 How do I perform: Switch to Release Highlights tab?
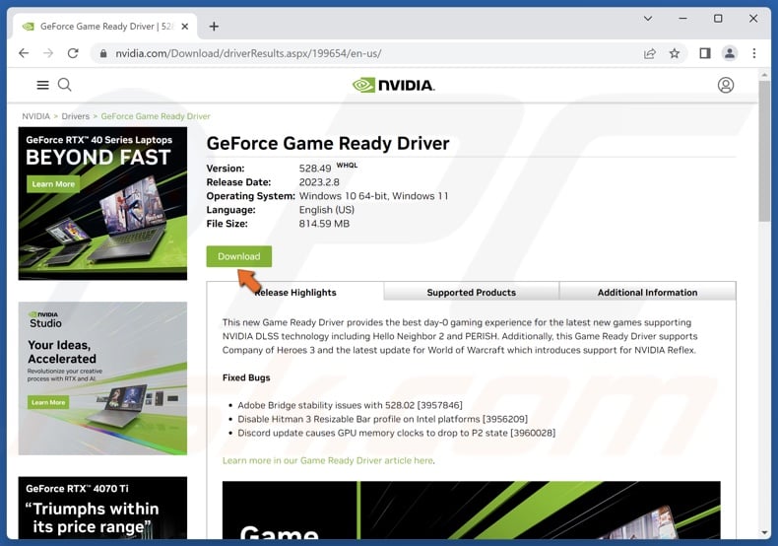pos(295,292)
